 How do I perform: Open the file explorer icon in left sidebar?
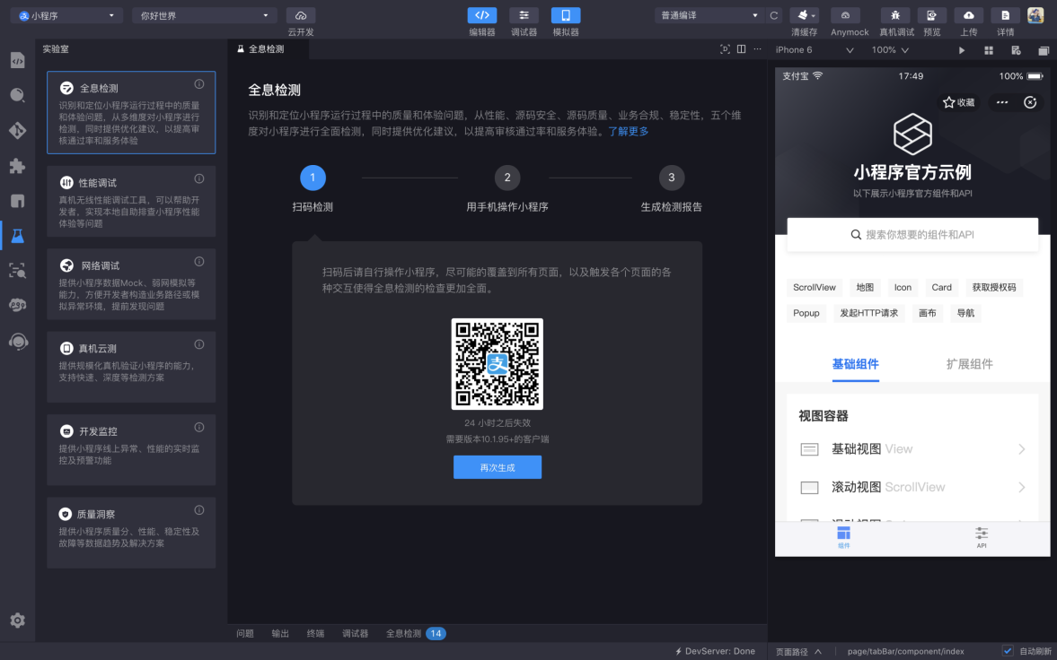click(x=18, y=59)
